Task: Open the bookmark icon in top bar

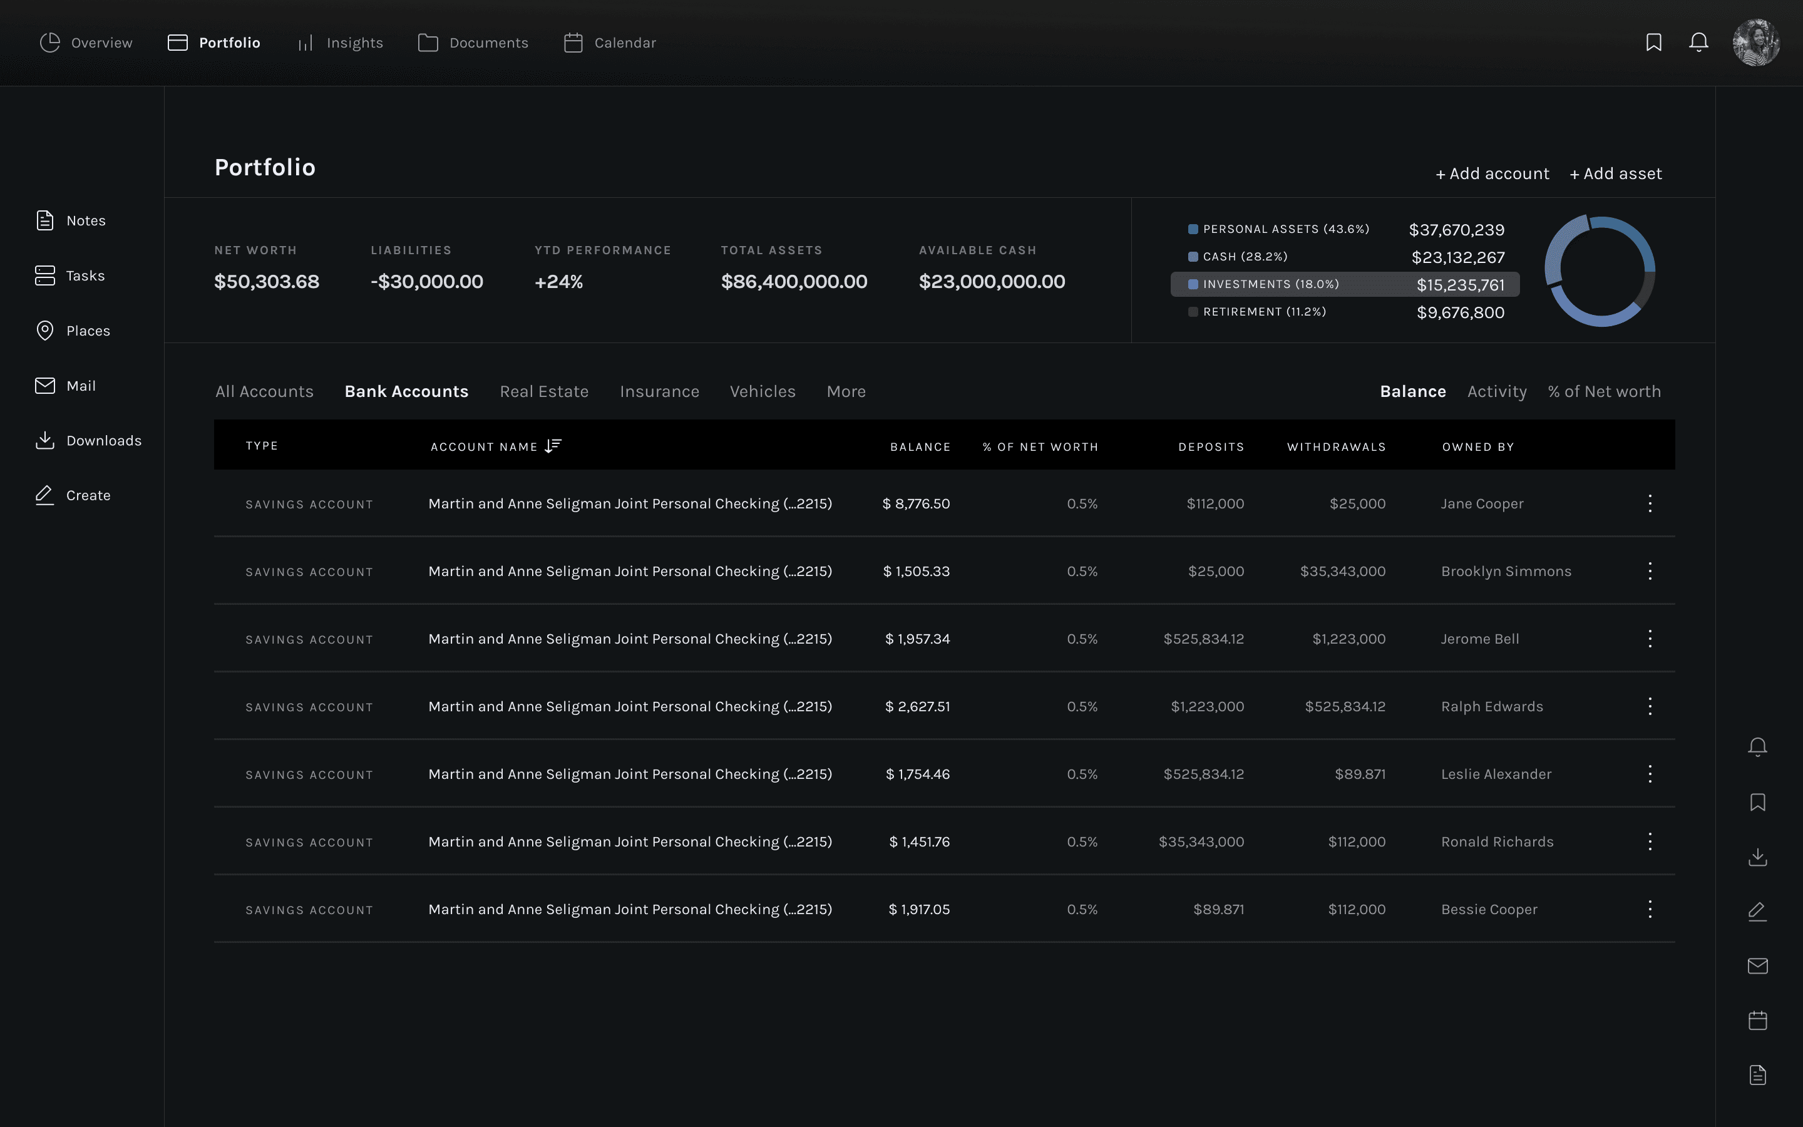Action: click(1653, 43)
